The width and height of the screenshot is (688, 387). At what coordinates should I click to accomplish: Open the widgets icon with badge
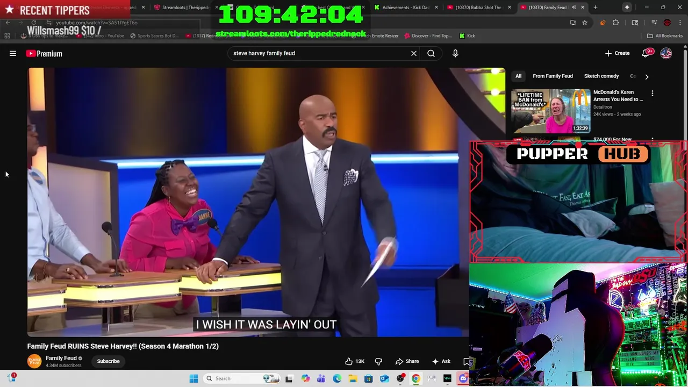click(x=12, y=378)
